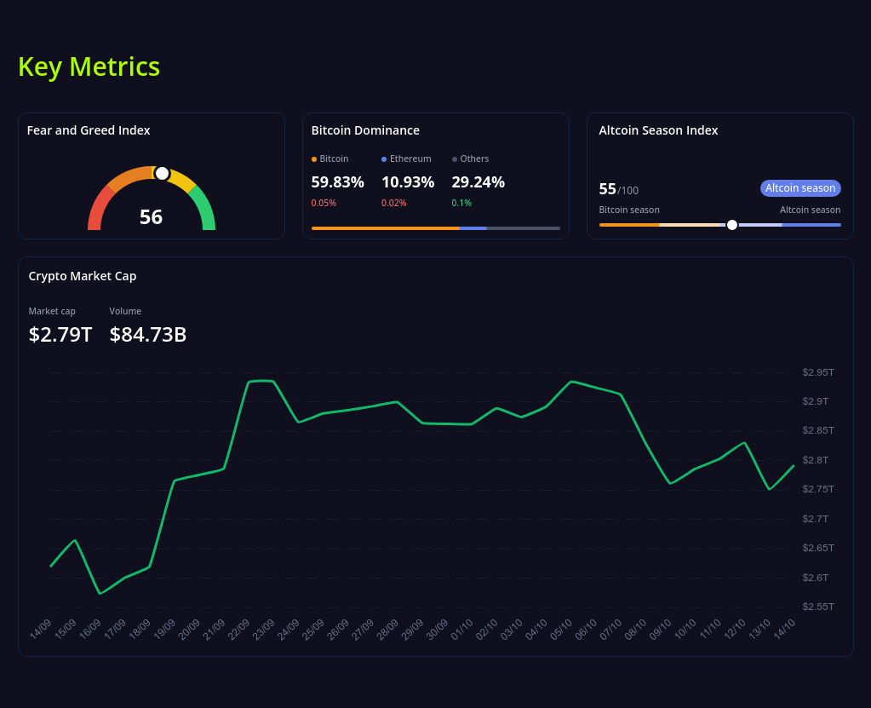Viewport: 871px width, 708px height.
Task: Click the chart line's final point at 14/10
Action: click(x=794, y=466)
